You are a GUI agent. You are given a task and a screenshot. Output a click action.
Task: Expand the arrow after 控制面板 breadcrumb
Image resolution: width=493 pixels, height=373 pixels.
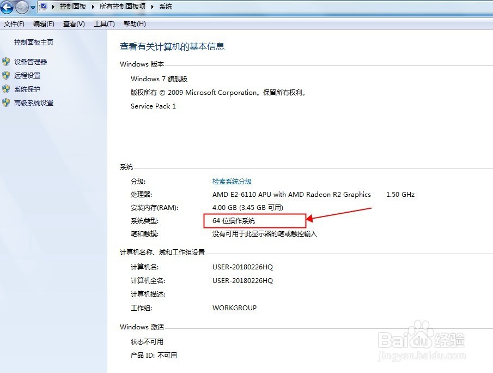click(x=93, y=7)
